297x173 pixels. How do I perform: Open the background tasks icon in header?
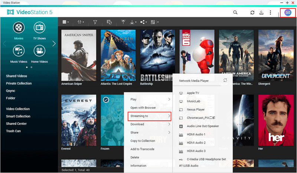261,13
